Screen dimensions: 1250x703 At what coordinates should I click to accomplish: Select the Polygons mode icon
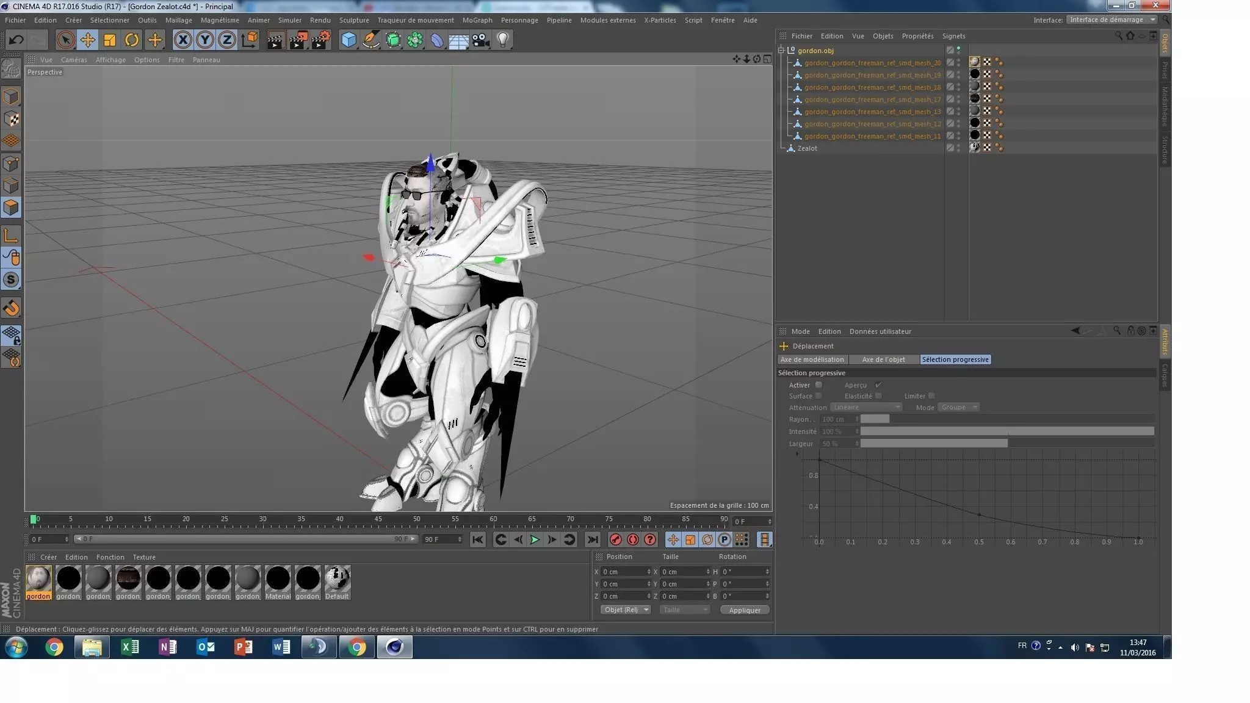click(x=11, y=207)
